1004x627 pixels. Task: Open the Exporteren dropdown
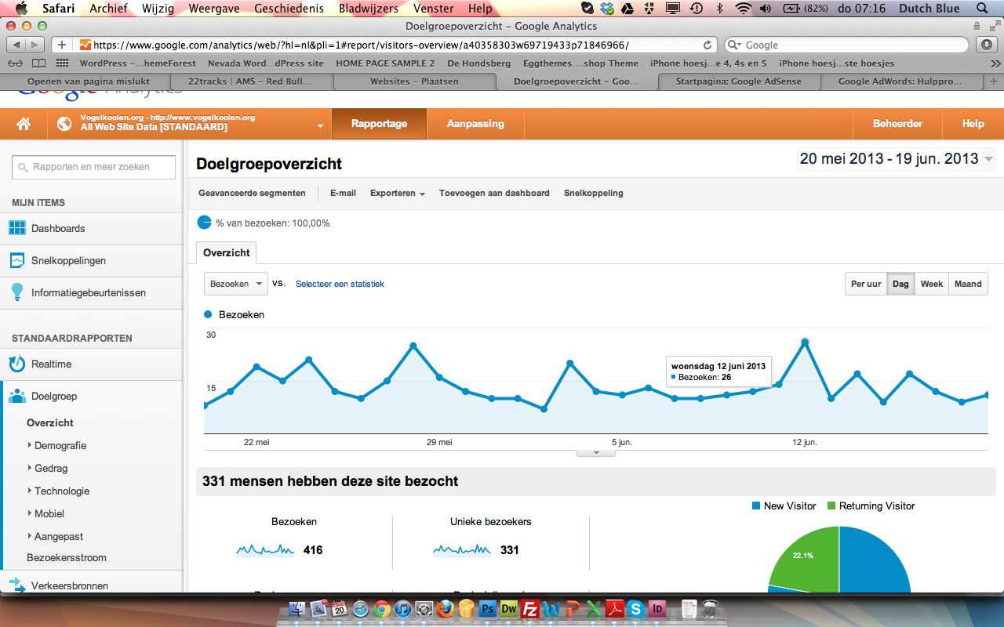tap(398, 193)
